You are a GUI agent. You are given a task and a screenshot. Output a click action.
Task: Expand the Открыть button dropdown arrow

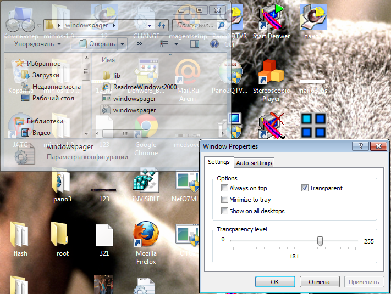pyautogui.click(x=123, y=44)
